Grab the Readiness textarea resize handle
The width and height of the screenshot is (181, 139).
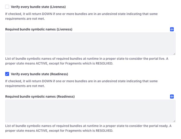pos(174,121)
